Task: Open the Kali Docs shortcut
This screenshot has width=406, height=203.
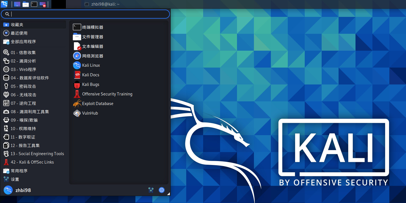Action: [x=90, y=75]
